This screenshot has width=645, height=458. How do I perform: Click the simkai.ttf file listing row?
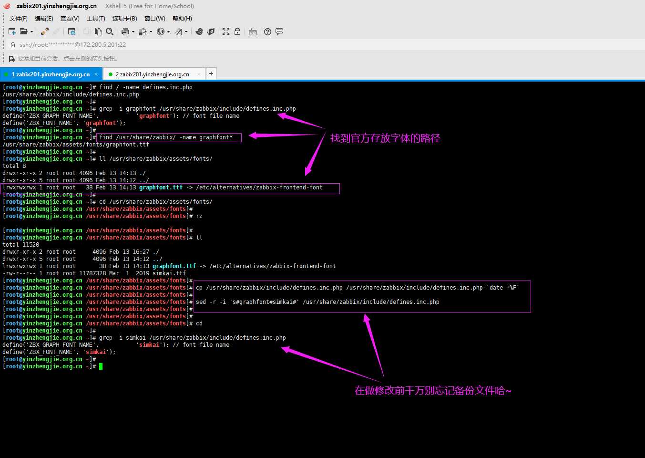pyautogui.click(x=94, y=273)
